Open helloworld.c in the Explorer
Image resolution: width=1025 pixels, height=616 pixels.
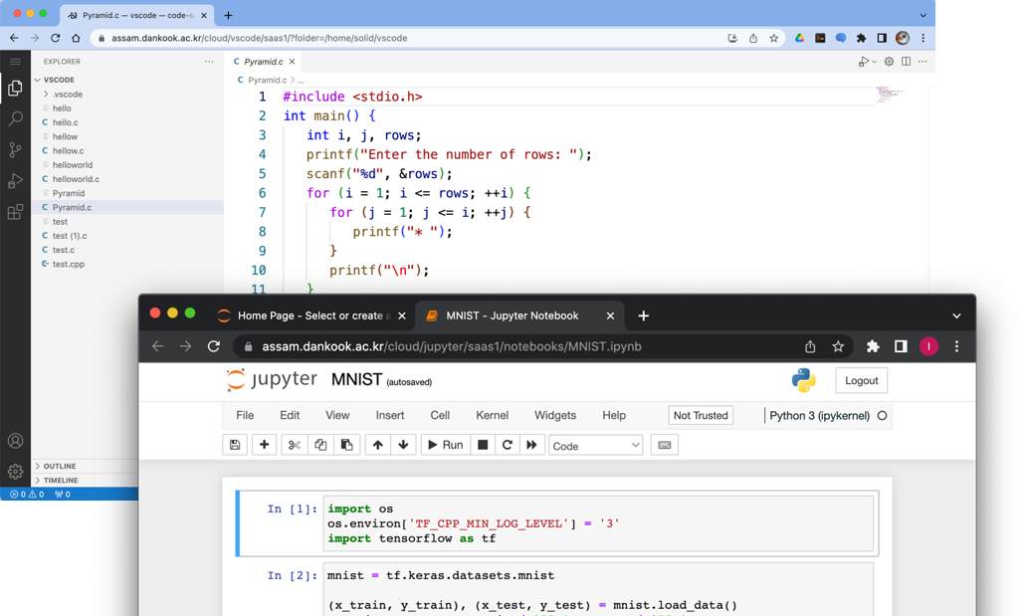[76, 179]
